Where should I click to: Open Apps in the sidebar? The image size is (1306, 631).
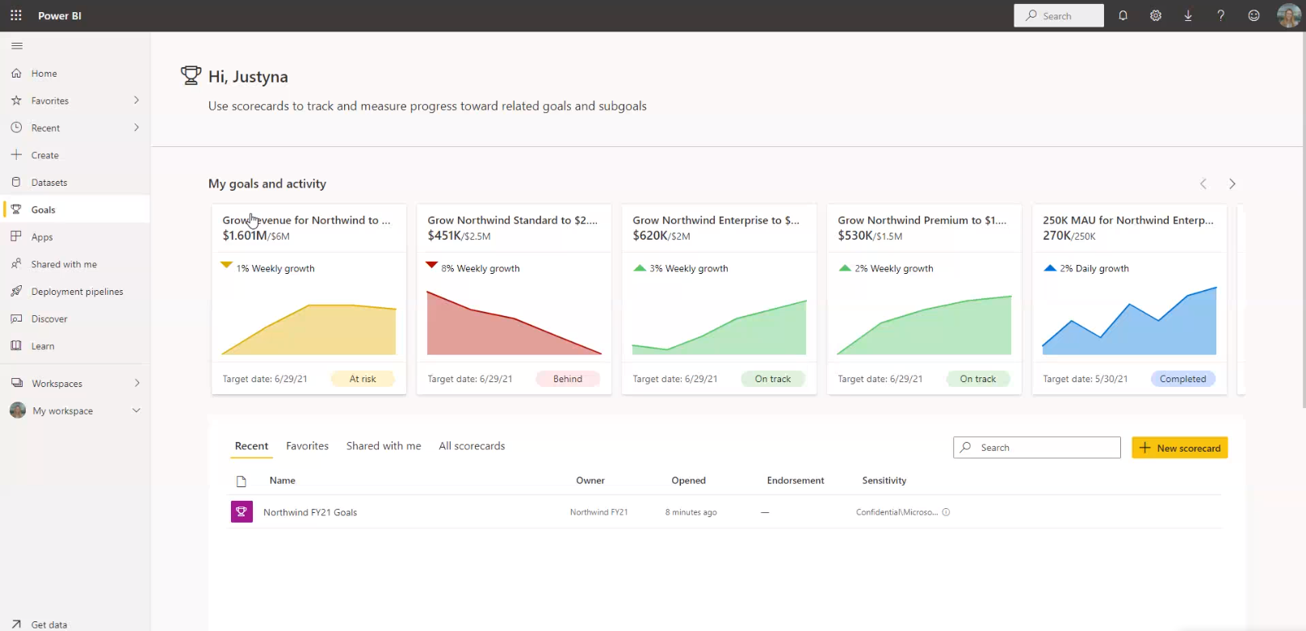pos(75,237)
